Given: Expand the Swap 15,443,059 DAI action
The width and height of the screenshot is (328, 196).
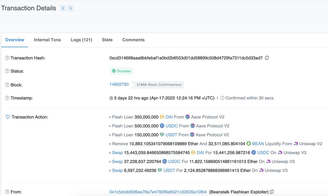Looking at the screenshot, I should coord(110,153).
